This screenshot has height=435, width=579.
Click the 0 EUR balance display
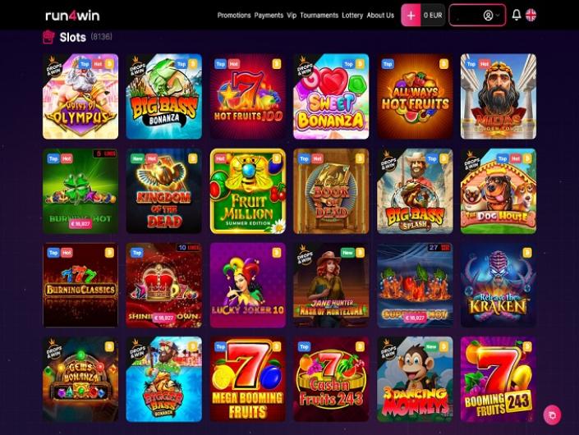433,15
